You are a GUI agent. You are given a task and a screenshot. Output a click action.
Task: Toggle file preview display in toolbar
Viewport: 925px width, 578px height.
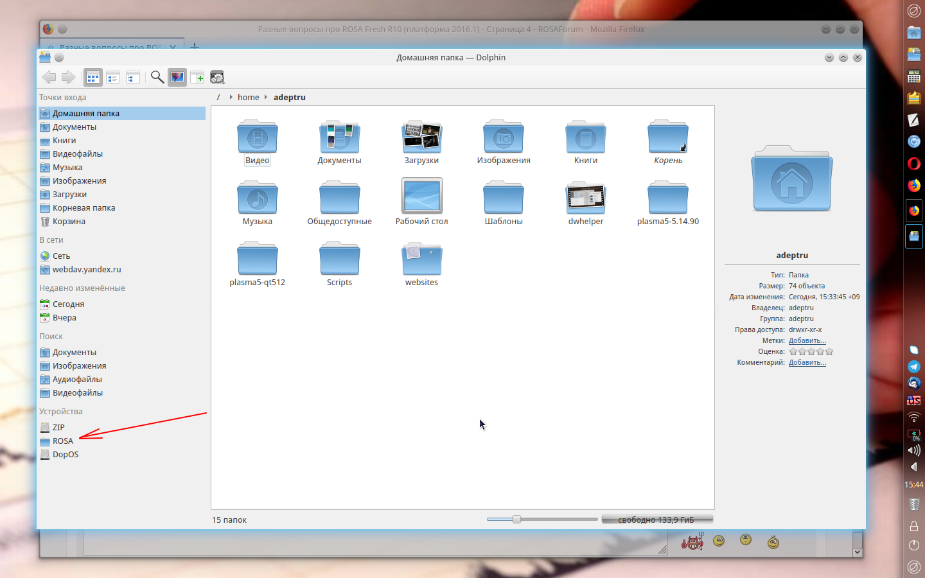pyautogui.click(x=177, y=78)
